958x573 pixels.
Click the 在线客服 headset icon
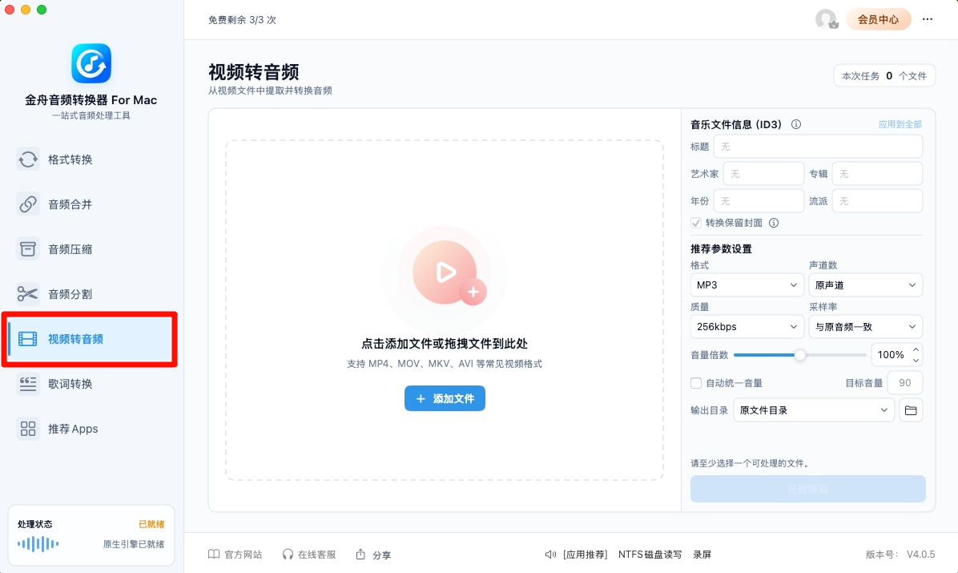(287, 554)
